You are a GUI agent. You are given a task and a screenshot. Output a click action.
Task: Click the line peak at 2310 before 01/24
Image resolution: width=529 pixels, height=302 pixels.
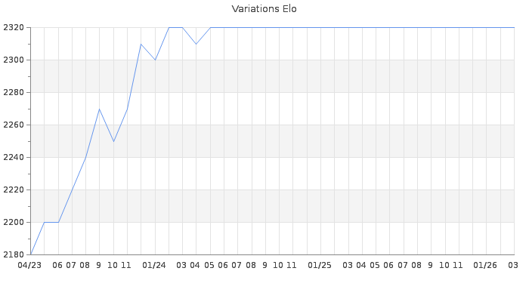pos(141,44)
